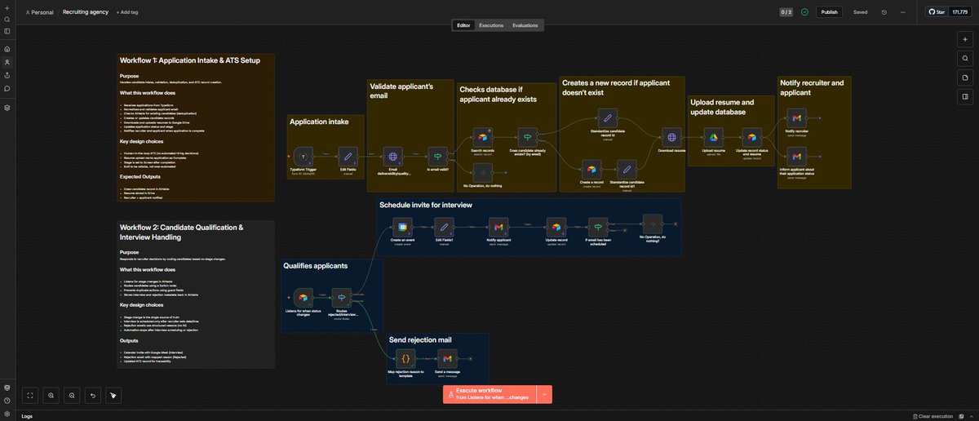
Task: Click the Publish button
Action: 830,12
